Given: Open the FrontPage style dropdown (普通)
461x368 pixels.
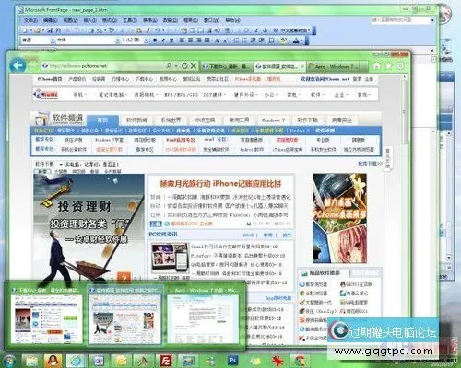Looking at the screenshot, I should click(x=53, y=40).
